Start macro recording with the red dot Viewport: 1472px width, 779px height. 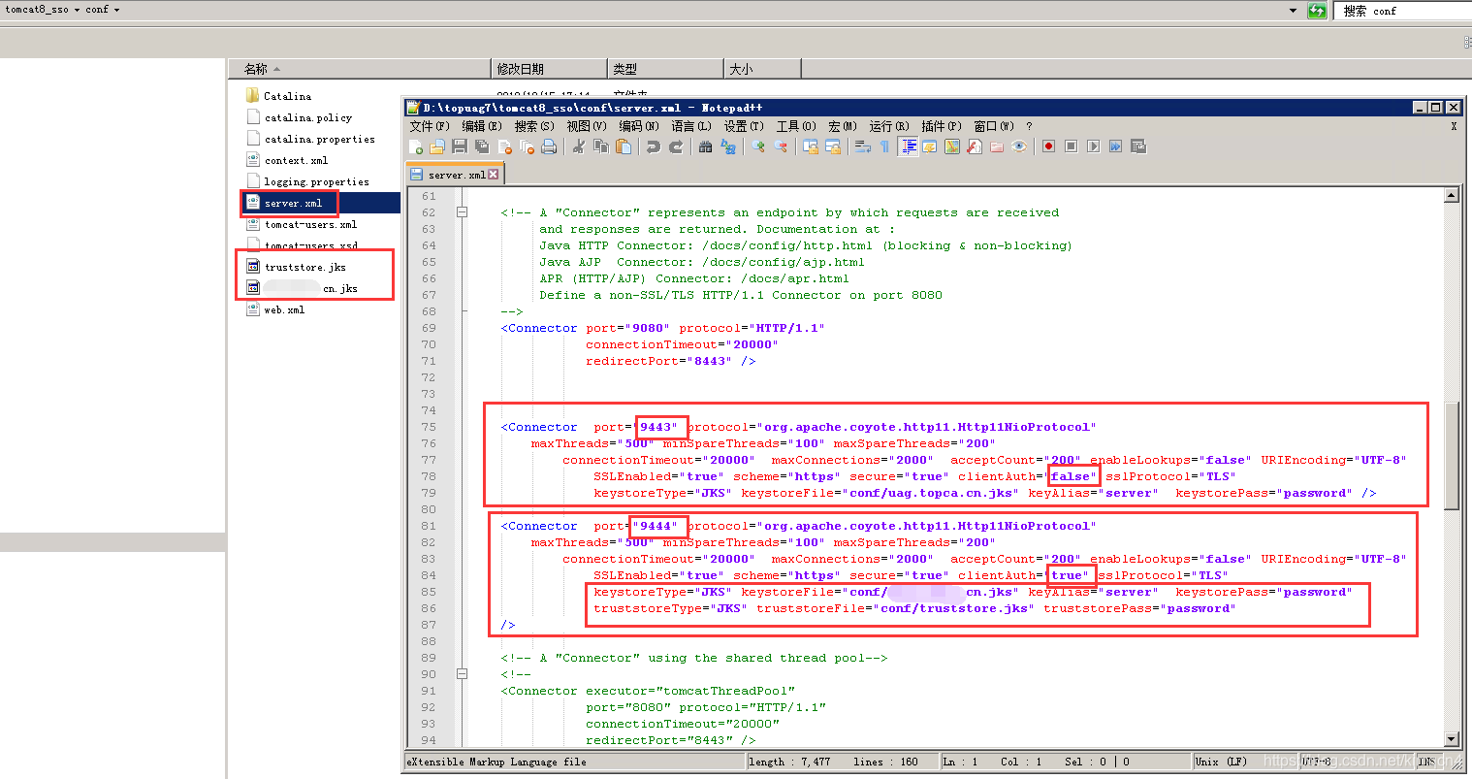(x=1049, y=146)
